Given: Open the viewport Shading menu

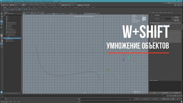Looking at the screenshot, I should 27,12.
